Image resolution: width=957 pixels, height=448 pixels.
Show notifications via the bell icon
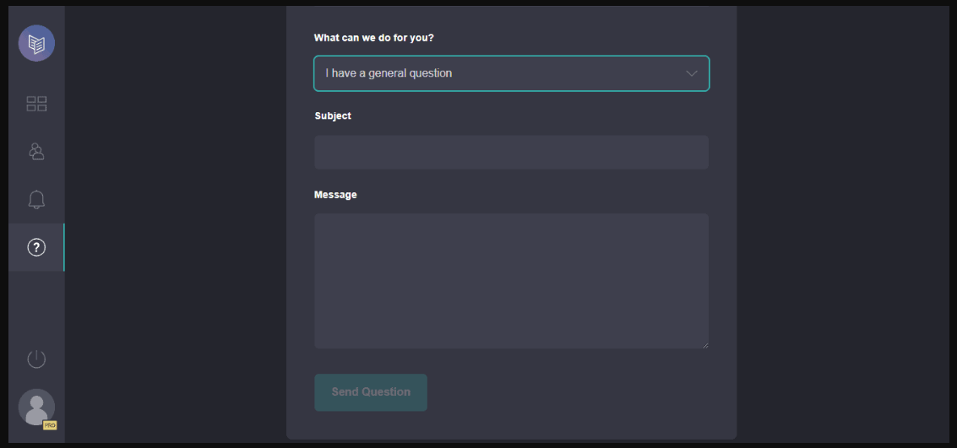[x=36, y=199]
